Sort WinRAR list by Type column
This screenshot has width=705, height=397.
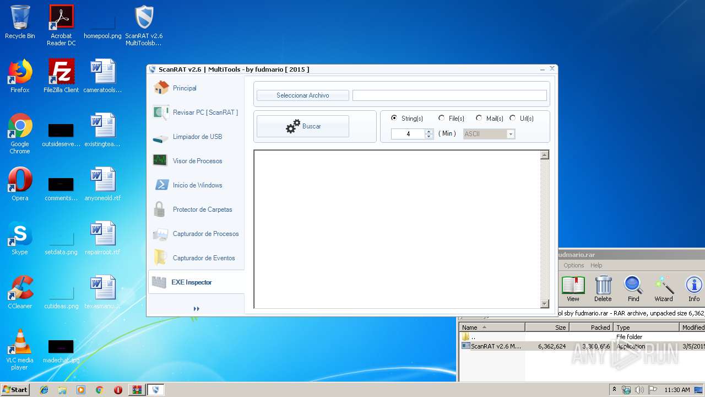pyautogui.click(x=647, y=328)
